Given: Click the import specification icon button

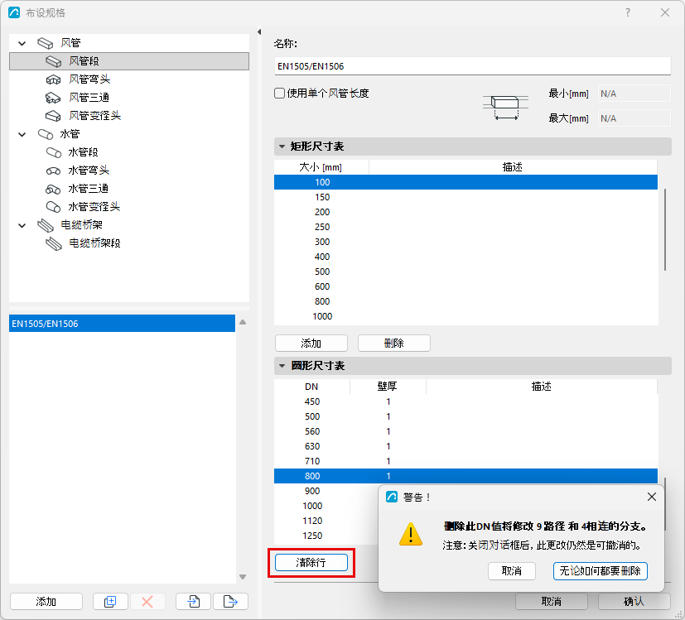Looking at the screenshot, I should click(193, 602).
